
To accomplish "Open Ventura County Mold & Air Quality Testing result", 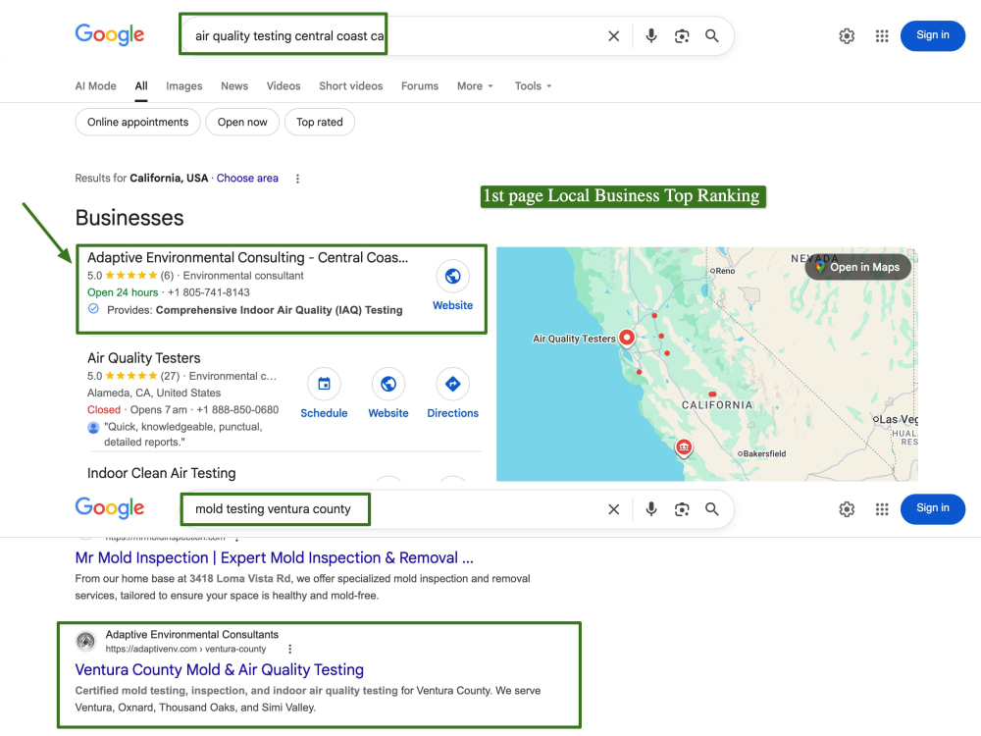I will tap(219, 669).
